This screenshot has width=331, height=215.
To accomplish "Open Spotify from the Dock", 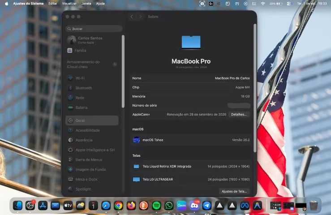I will point(156,206).
